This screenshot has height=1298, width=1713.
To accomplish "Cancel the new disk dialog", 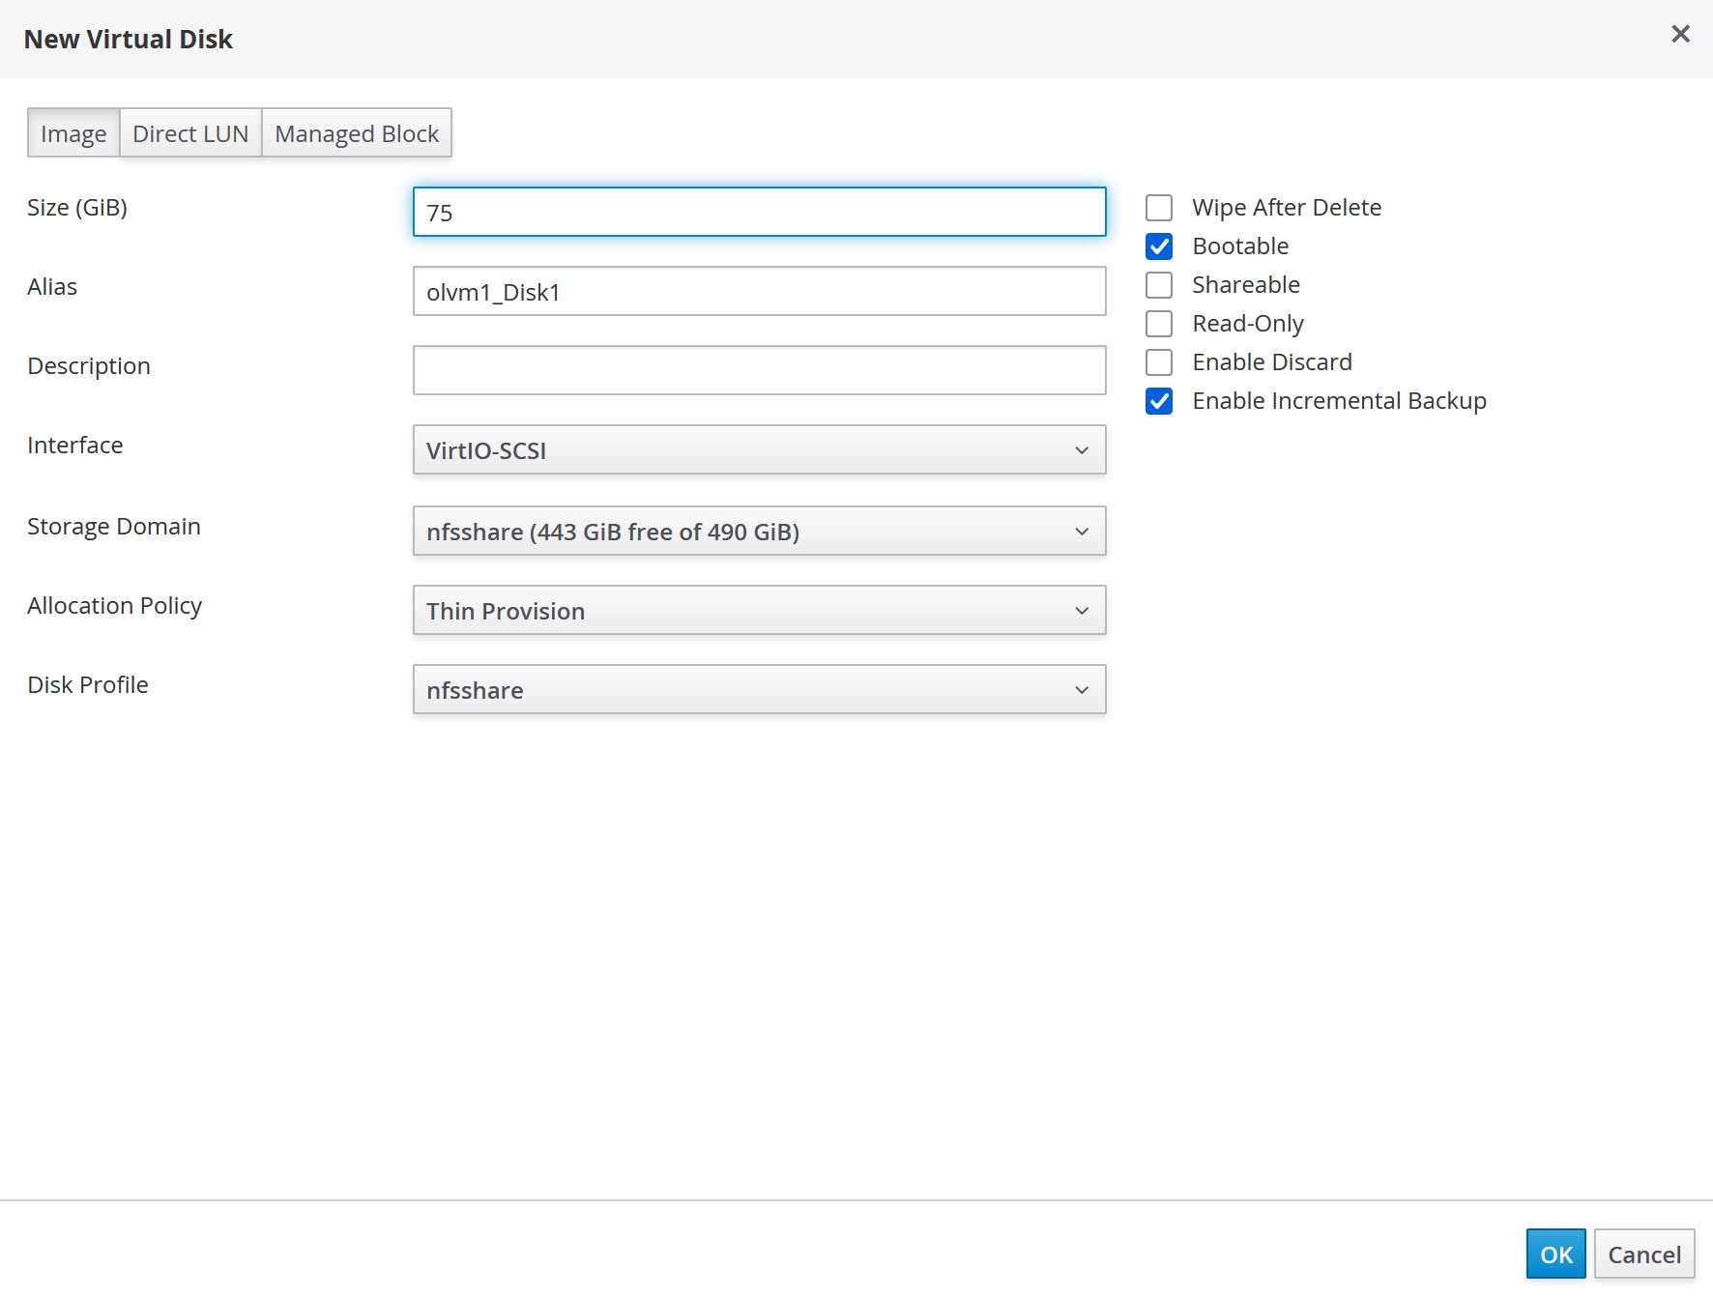I will click(1643, 1253).
